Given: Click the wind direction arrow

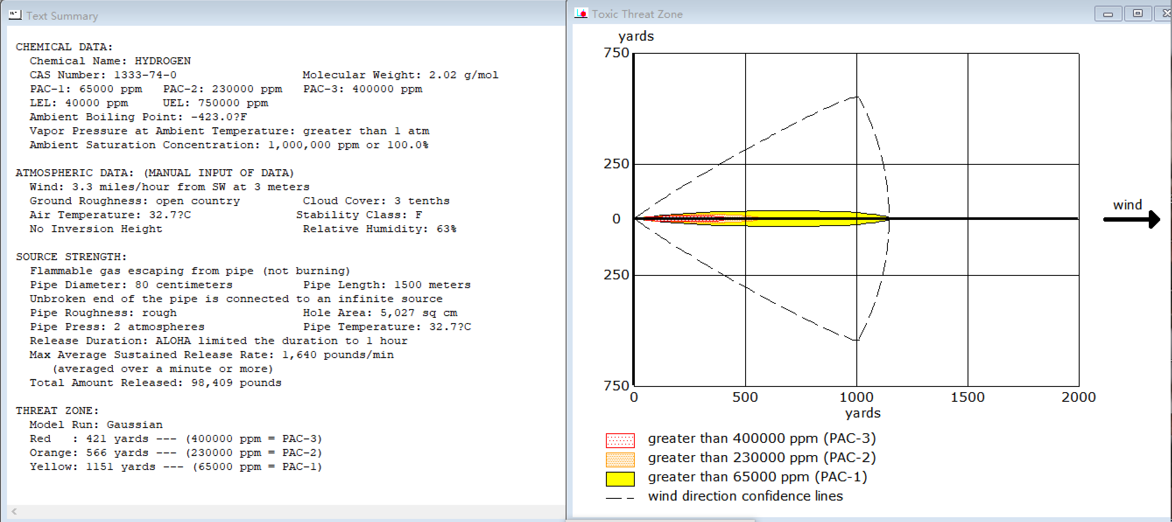Looking at the screenshot, I should [1132, 219].
